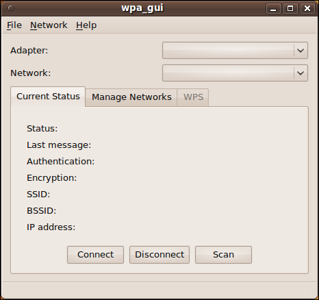Maximize the wpa_gui window

[290, 9]
